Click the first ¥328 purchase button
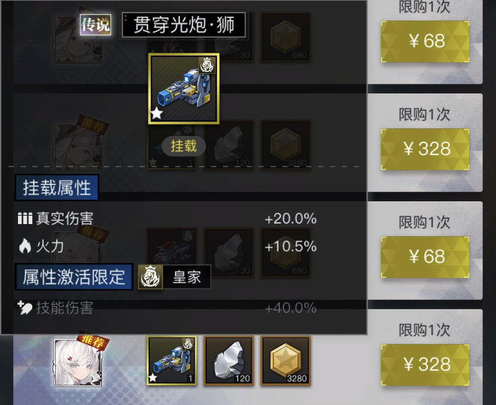The image size is (496, 405). point(425,149)
